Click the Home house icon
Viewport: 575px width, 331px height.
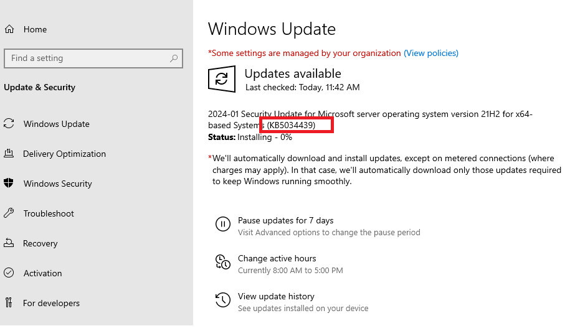point(9,29)
